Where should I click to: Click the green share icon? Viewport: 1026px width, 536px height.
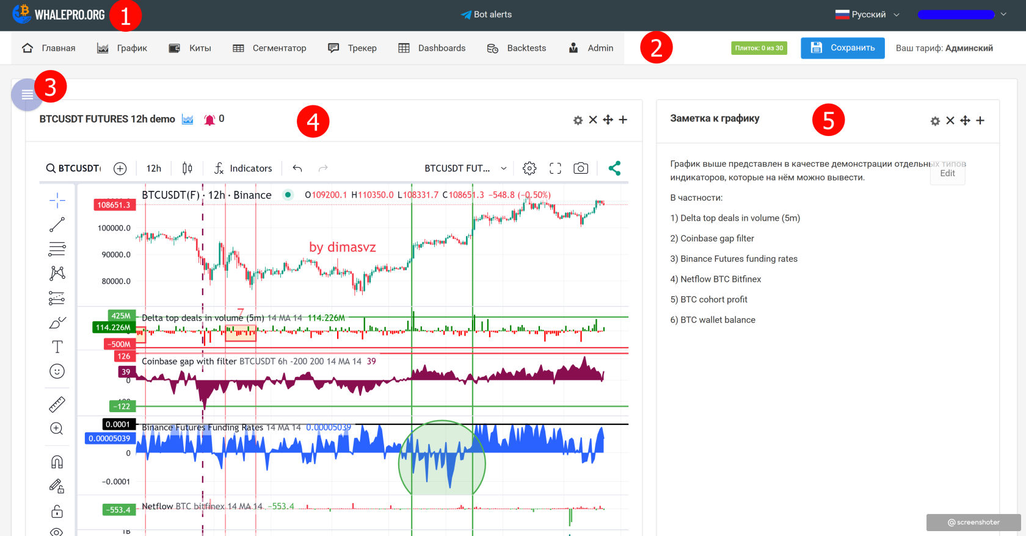[x=614, y=168]
